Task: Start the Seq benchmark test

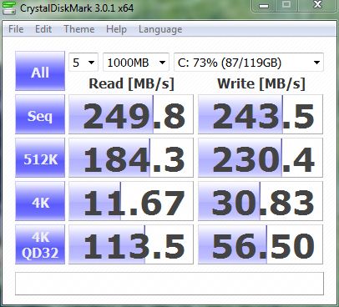Action: tap(40, 114)
